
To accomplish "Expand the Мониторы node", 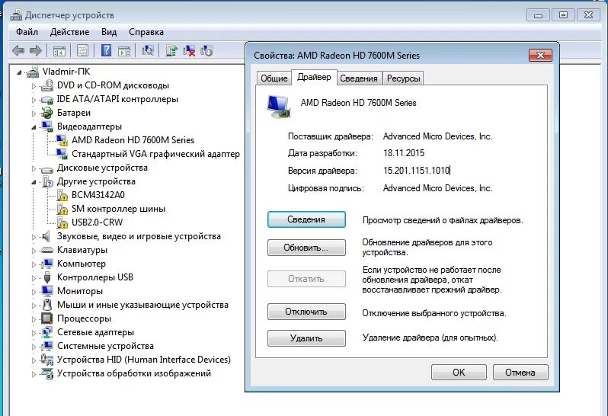I will [34, 292].
